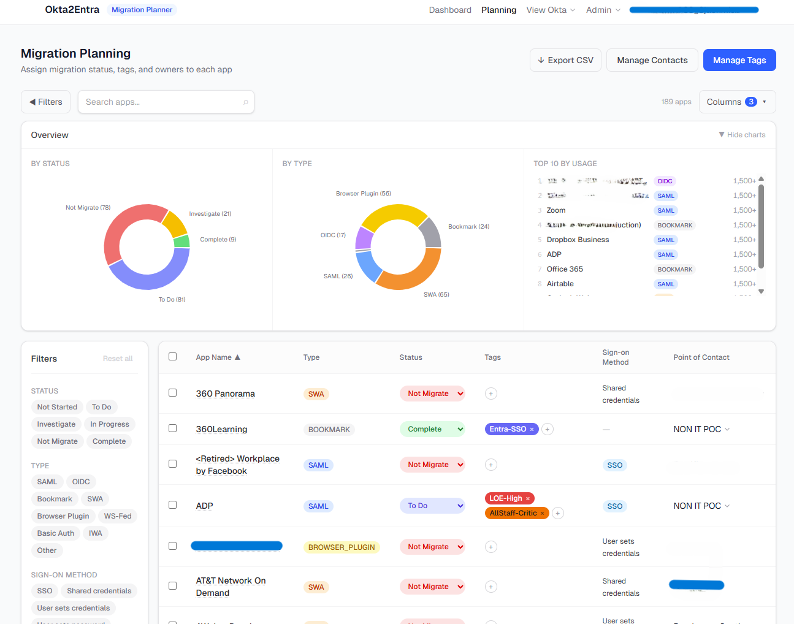
Task: Collapse the Filters panel button
Action: [45, 102]
